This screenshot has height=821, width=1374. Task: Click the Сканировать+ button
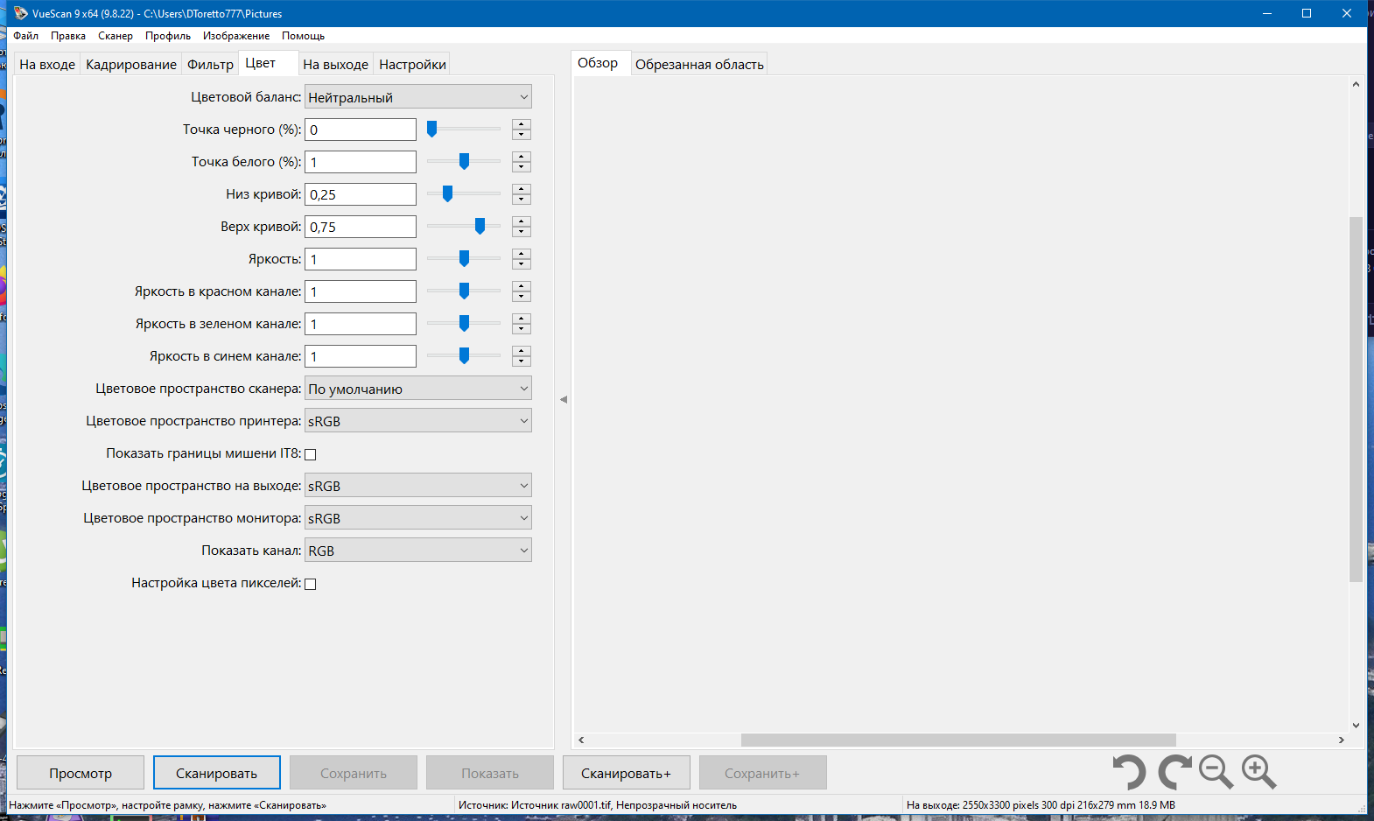(x=626, y=773)
